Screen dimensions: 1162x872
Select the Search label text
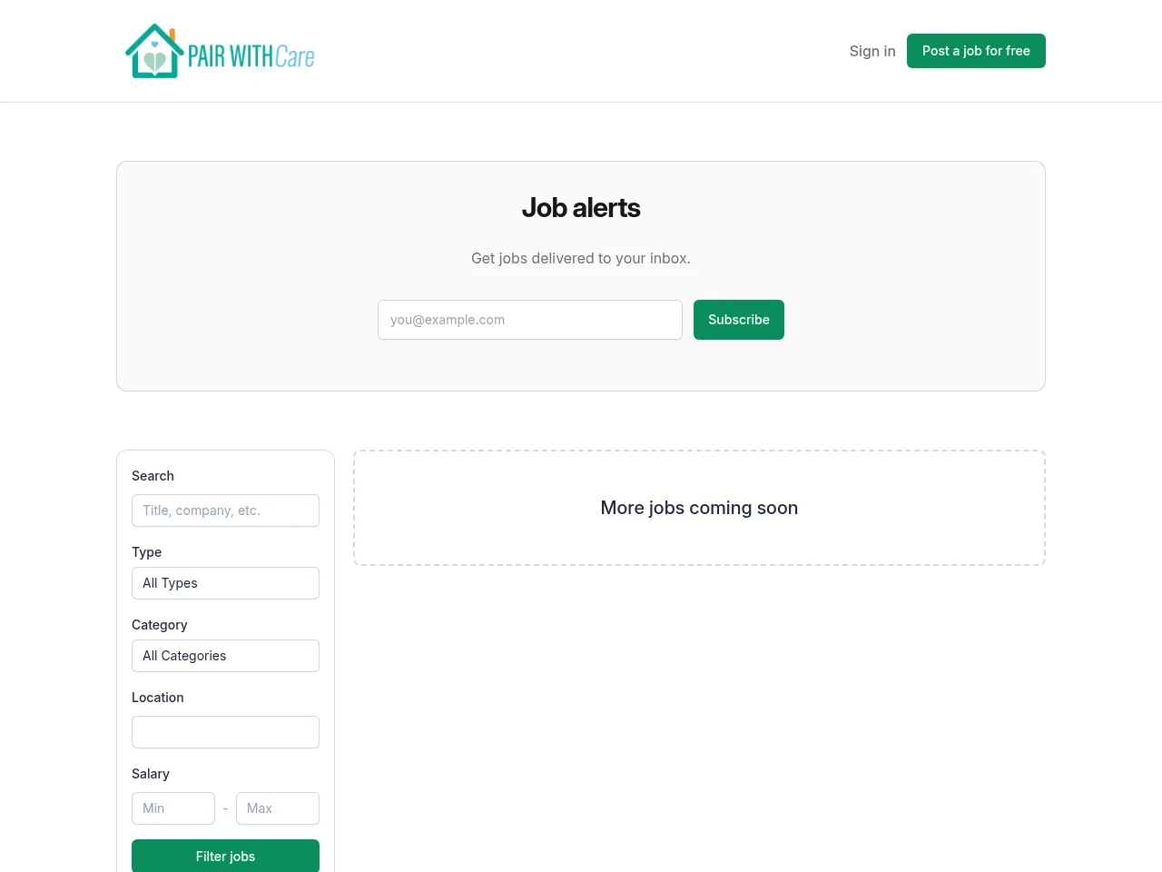tap(153, 476)
